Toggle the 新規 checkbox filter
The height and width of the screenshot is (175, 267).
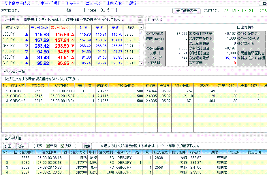click(47, 146)
